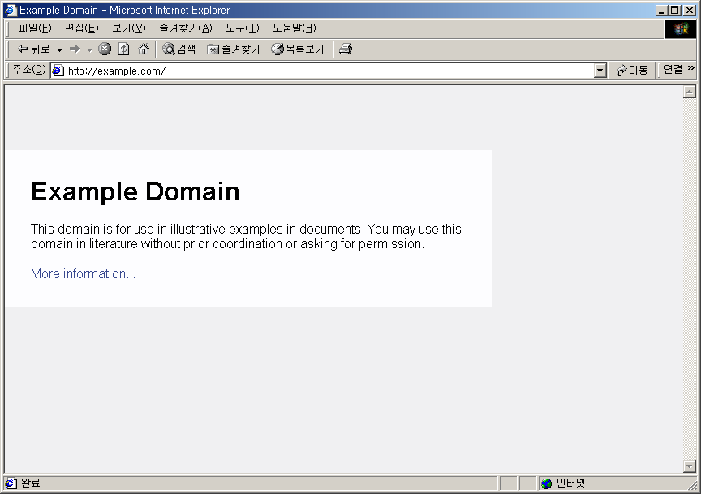Click the Internet zone globe icon
Image resolution: width=701 pixels, height=494 pixels.
pos(546,483)
